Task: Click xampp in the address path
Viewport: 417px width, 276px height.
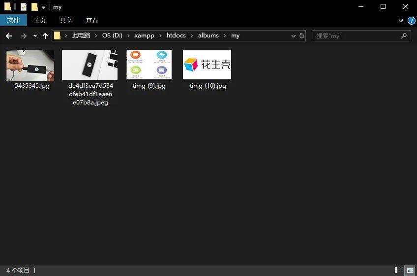Action: pyautogui.click(x=145, y=35)
